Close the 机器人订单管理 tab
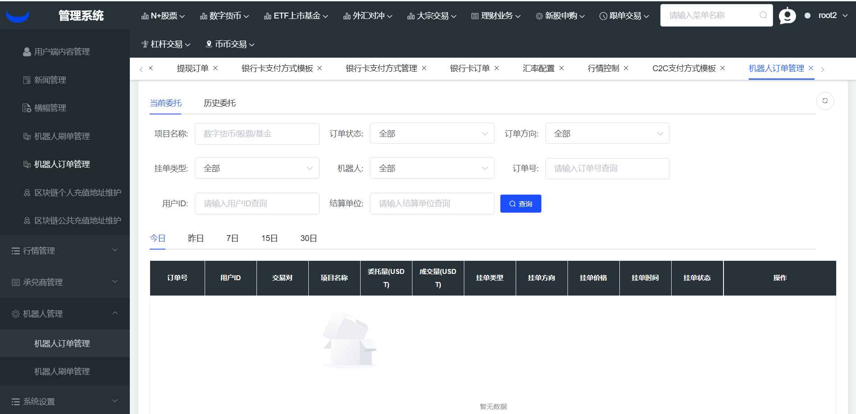Image resolution: width=856 pixels, height=414 pixels. click(x=811, y=68)
